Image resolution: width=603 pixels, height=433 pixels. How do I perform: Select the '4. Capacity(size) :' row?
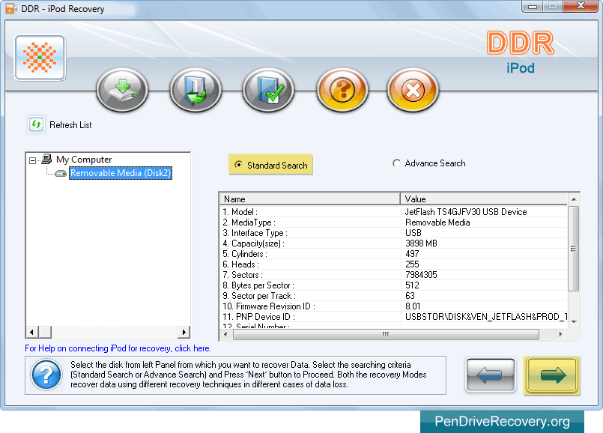(x=393, y=243)
